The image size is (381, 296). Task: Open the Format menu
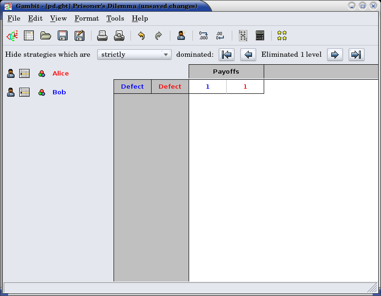[x=86, y=18]
